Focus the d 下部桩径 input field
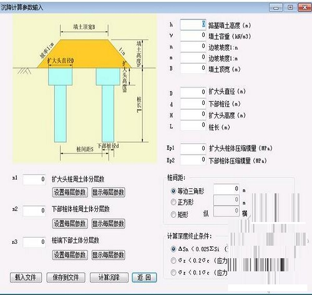The image size is (312, 295). coord(193,104)
